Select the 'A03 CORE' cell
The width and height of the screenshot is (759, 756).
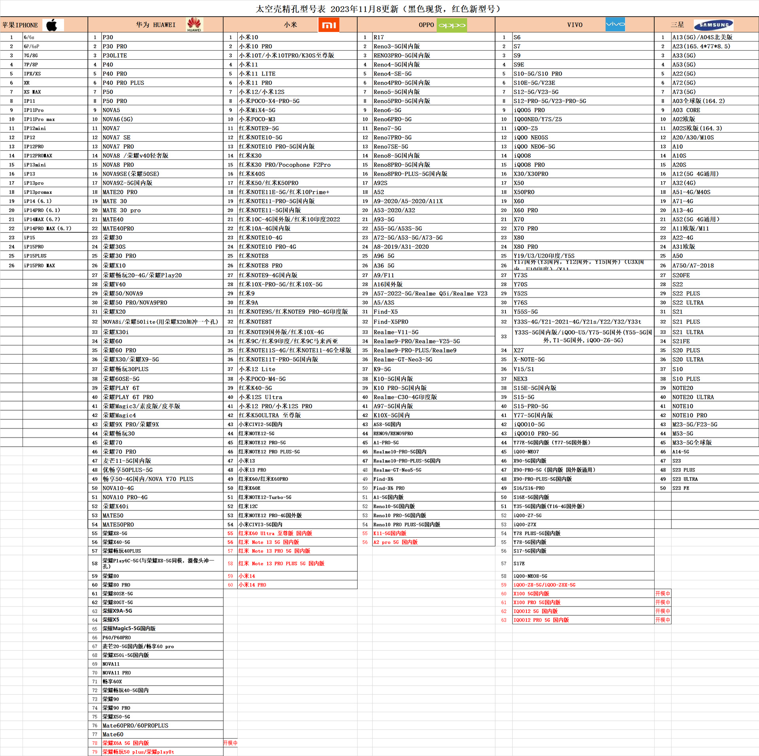[715, 110]
